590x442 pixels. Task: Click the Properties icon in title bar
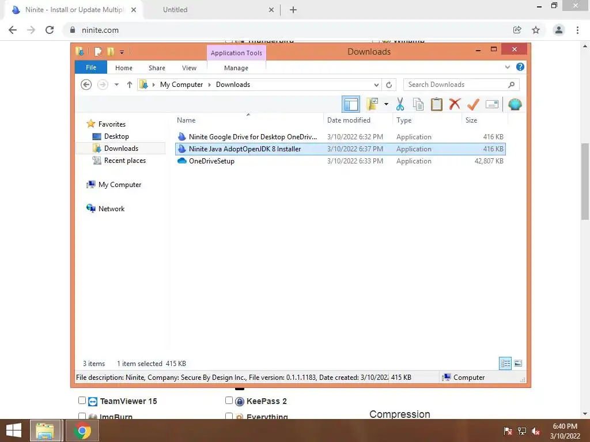click(x=98, y=51)
